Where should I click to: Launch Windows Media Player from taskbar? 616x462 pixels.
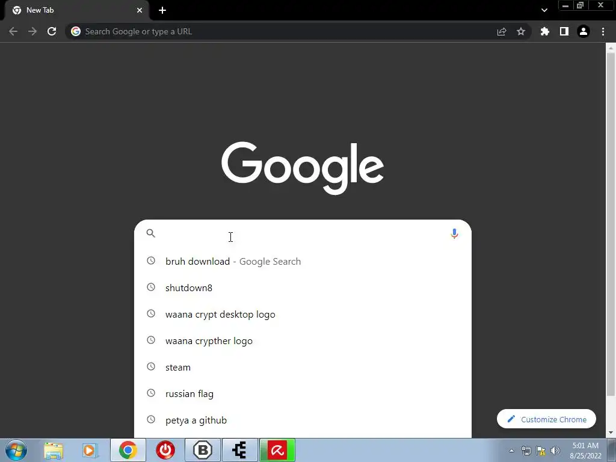(x=90, y=450)
